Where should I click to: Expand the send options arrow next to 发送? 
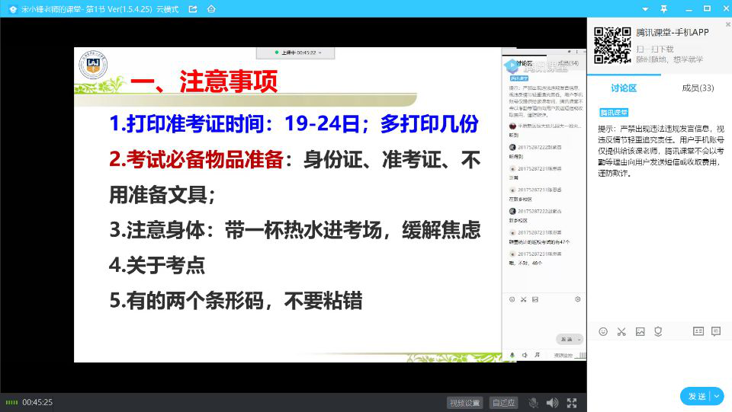coord(717,396)
